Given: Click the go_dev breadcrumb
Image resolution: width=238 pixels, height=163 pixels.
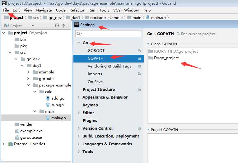Looking at the screenshot, I should click(52, 18).
